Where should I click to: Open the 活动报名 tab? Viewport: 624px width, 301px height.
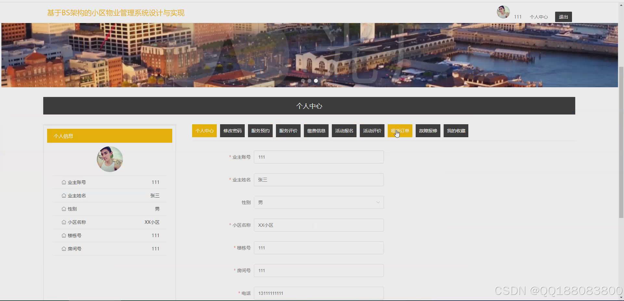344,131
